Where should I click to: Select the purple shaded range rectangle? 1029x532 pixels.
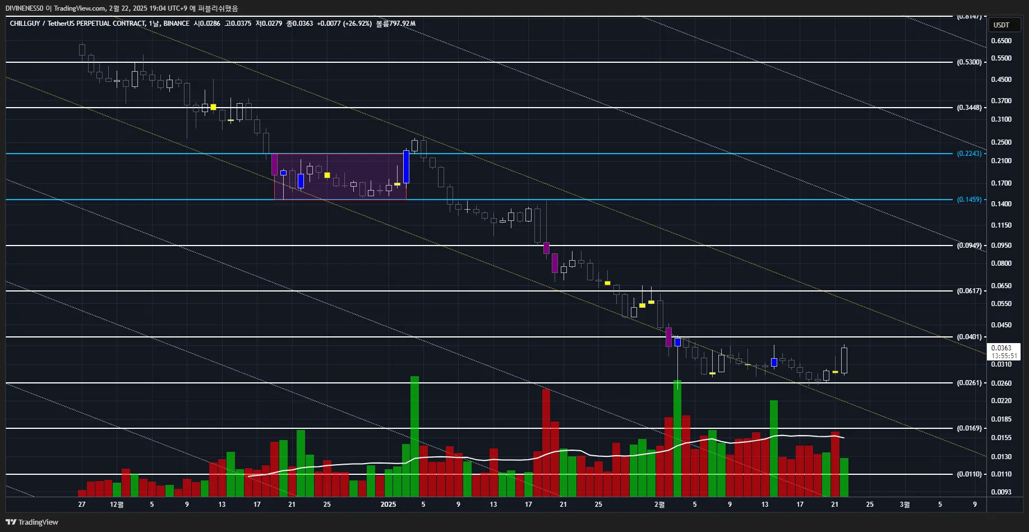340,177
